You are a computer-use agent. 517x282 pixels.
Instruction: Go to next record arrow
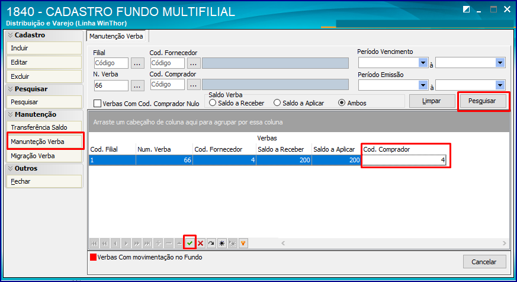(126, 243)
